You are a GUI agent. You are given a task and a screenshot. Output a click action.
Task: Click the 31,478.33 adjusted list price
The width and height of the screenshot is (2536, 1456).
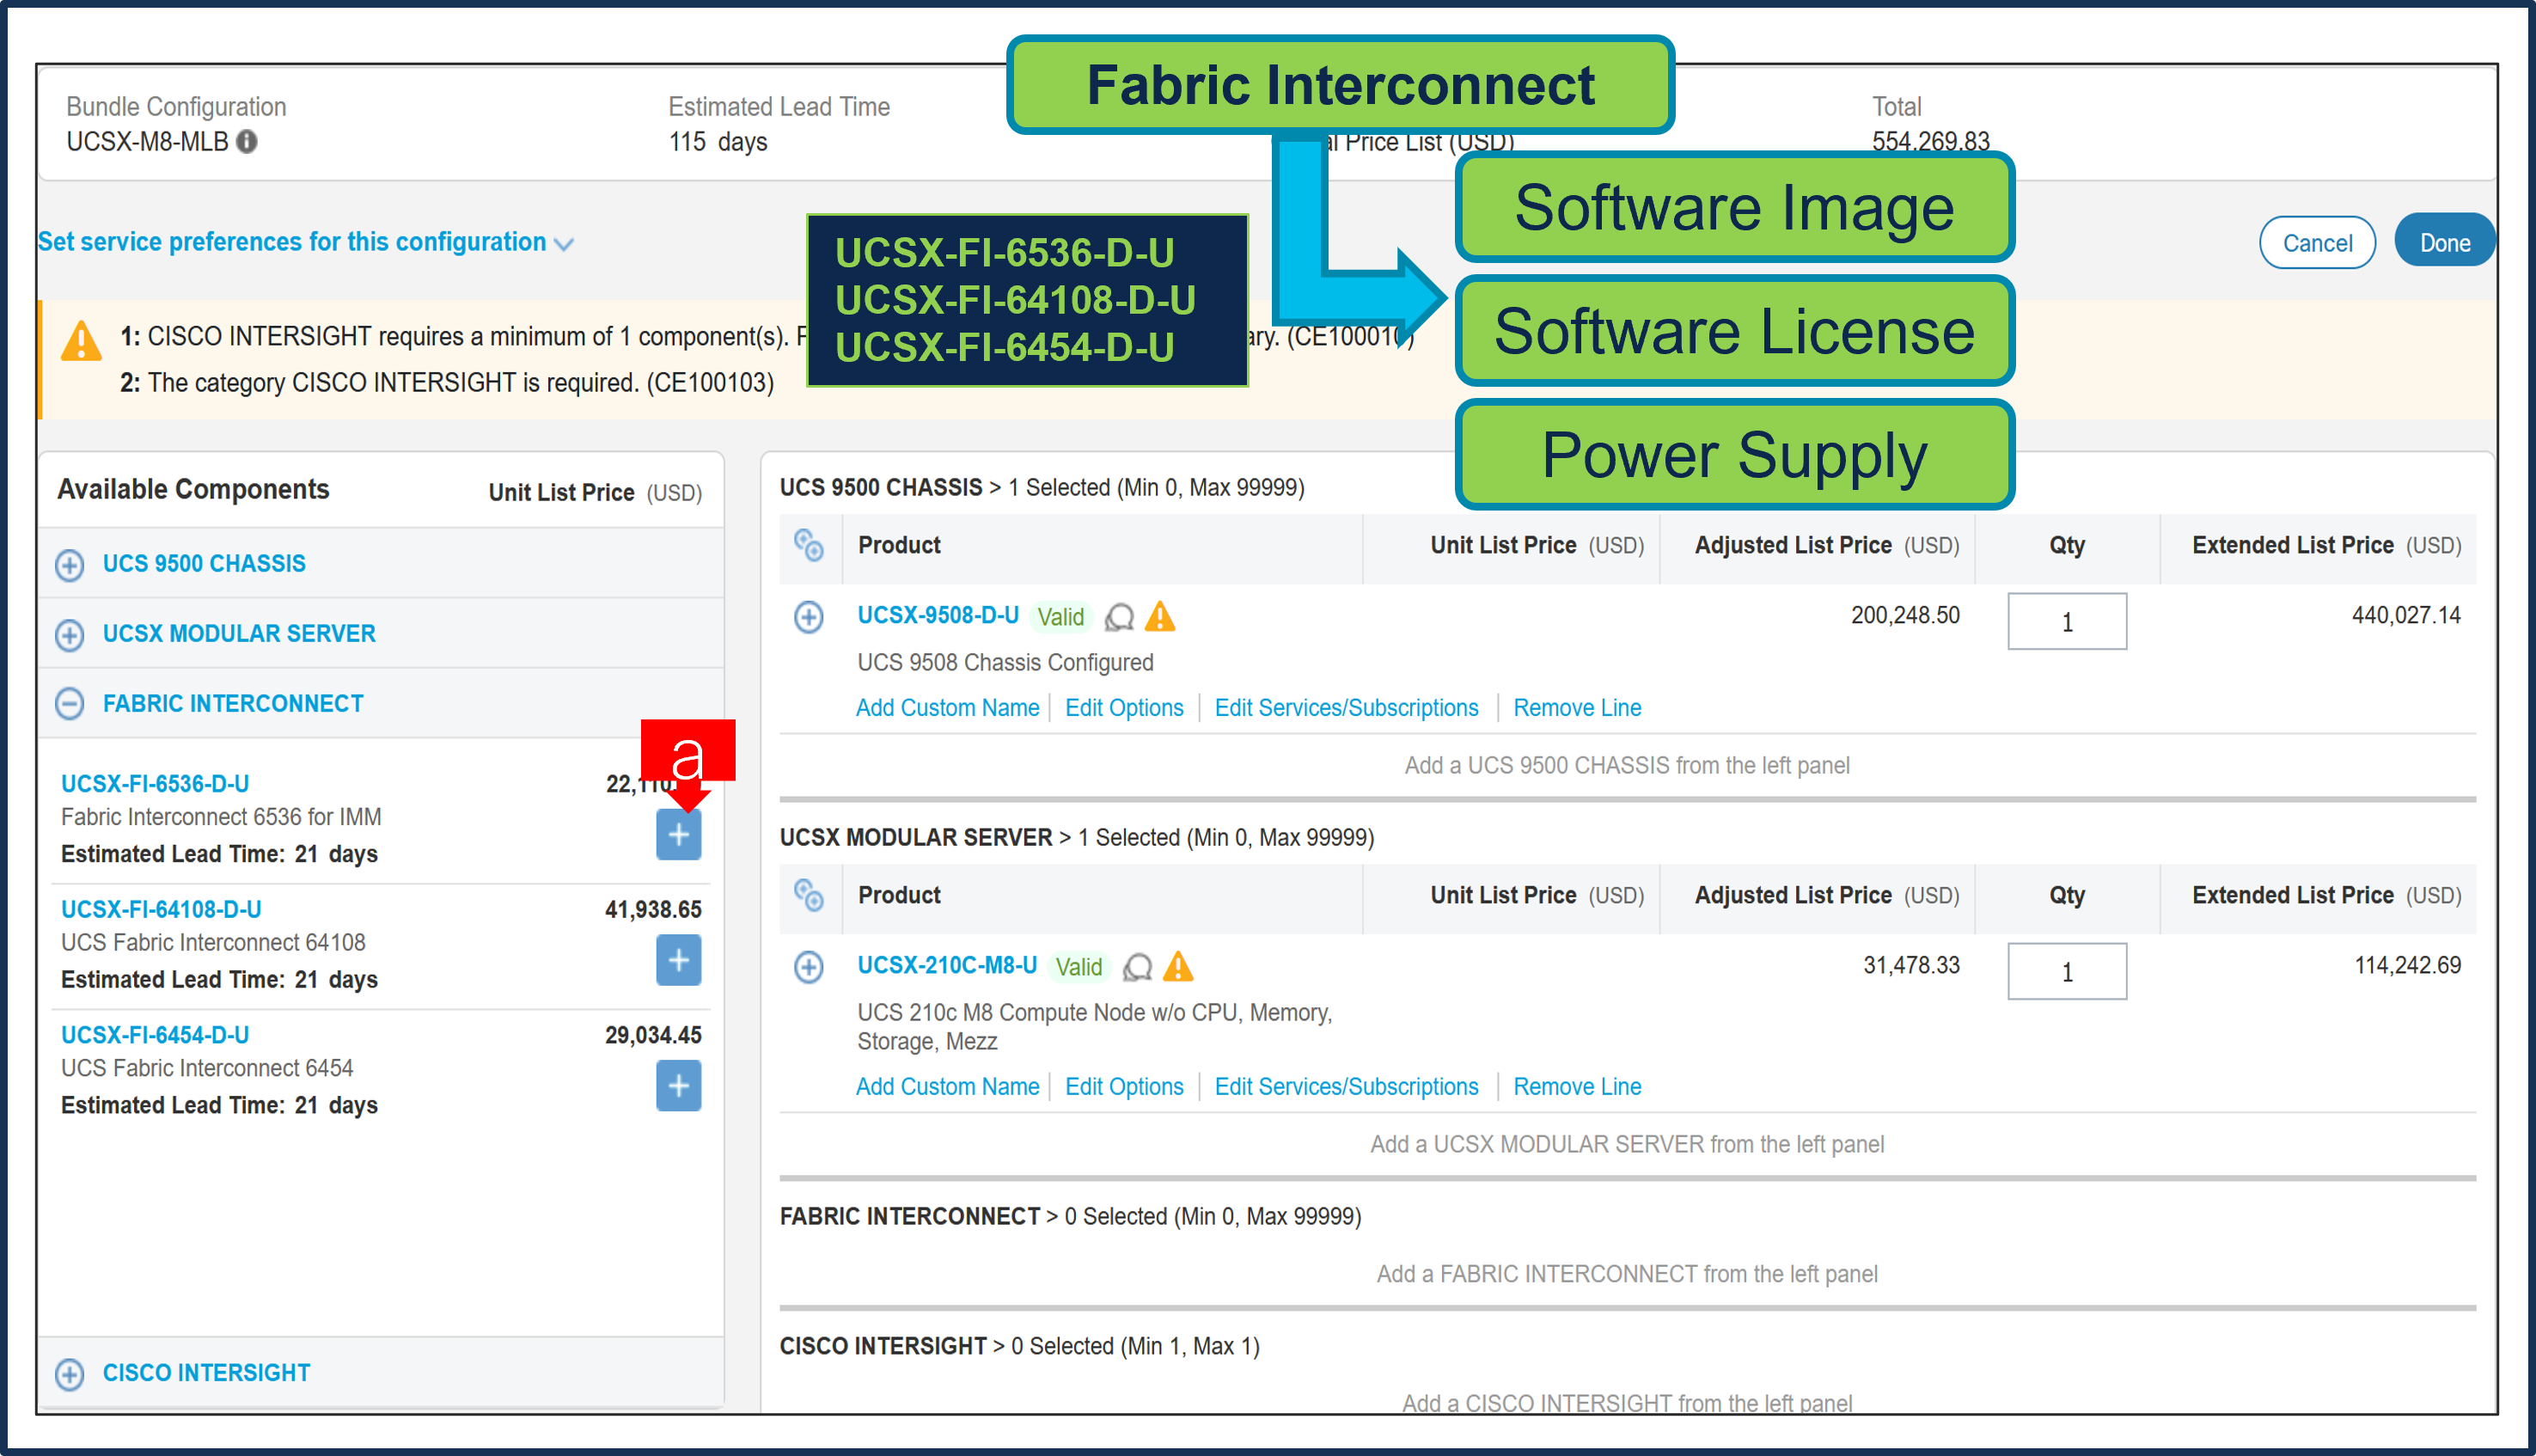pyautogui.click(x=1910, y=966)
